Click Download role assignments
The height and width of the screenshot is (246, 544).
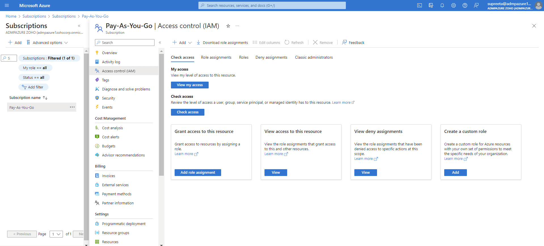coord(222,43)
